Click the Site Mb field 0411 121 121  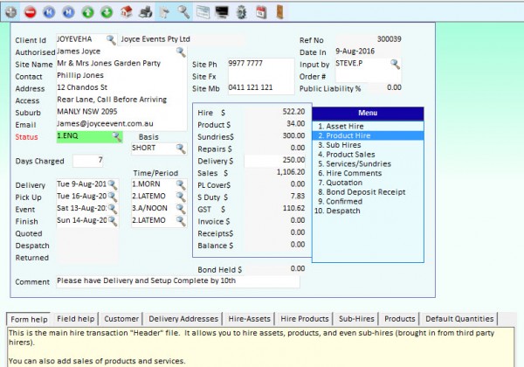click(260, 88)
